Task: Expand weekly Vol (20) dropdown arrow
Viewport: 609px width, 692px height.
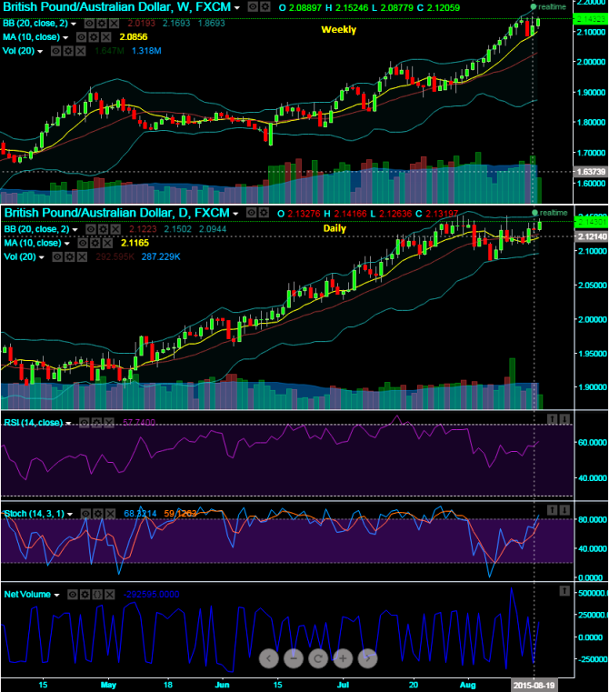Action: 40,51
